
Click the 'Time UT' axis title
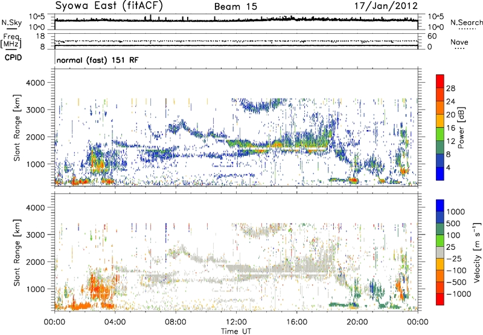click(x=236, y=331)
